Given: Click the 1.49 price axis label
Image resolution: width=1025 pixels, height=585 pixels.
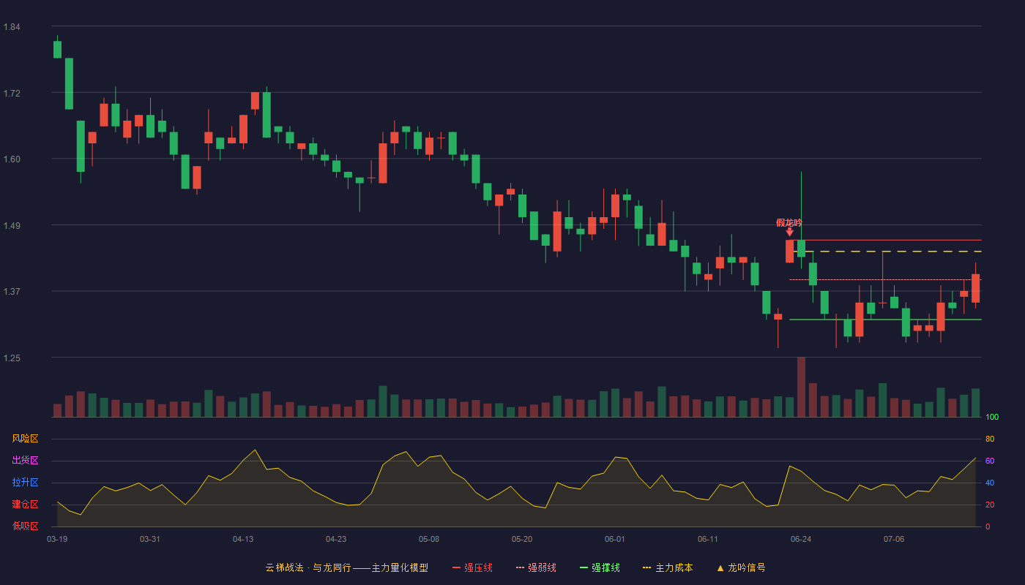Looking at the screenshot, I should [x=12, y=226].
